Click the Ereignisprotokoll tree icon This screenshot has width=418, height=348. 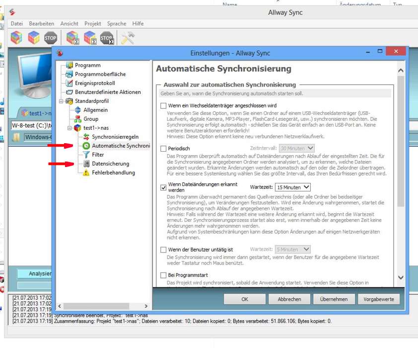tap(70, 83)
